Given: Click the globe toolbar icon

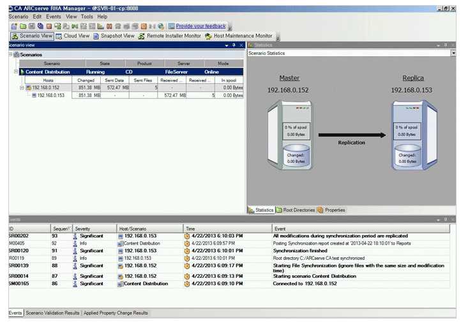Looking at the screenshot, I should (161, 26).
